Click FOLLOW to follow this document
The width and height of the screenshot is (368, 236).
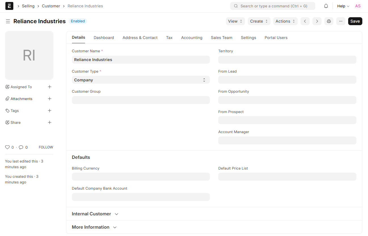tap(46, 147)
